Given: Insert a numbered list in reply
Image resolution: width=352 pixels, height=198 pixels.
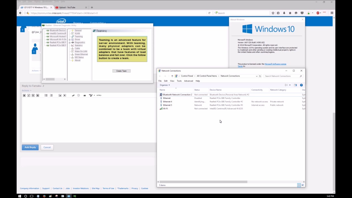Looking at the screenshot, I should [x=51, y=95].
